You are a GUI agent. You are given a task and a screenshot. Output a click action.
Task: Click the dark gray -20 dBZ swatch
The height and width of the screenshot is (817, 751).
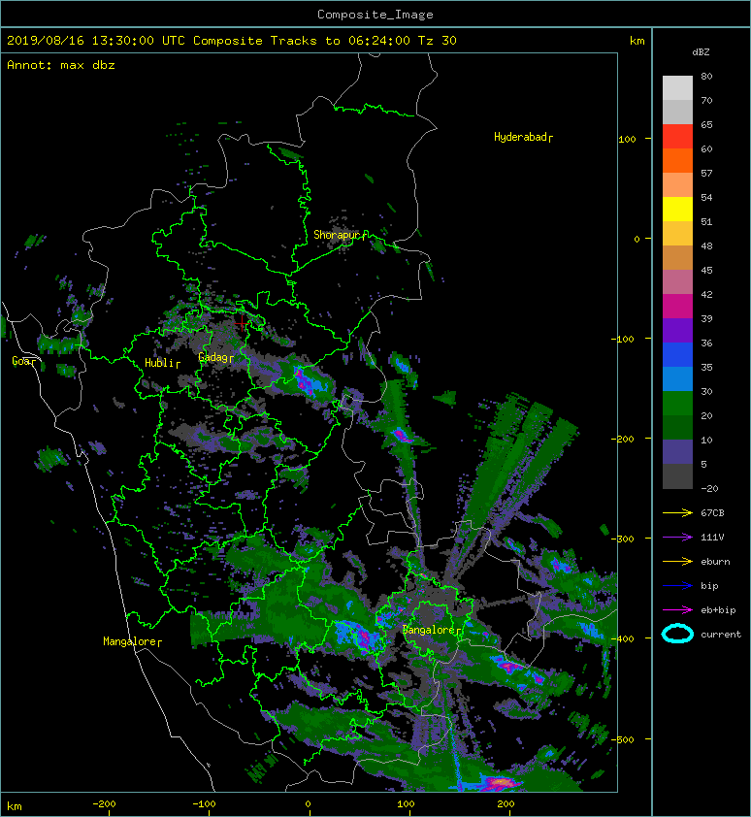coord(677,476)
